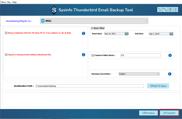This screenshot has width=182, height=119.
Task: Open the Naming Convention Subject dropdown
Action: pos(139,74)
